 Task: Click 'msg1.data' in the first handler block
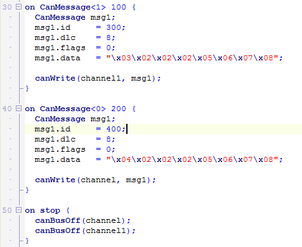pyautogui.click(x=58, y=58)
